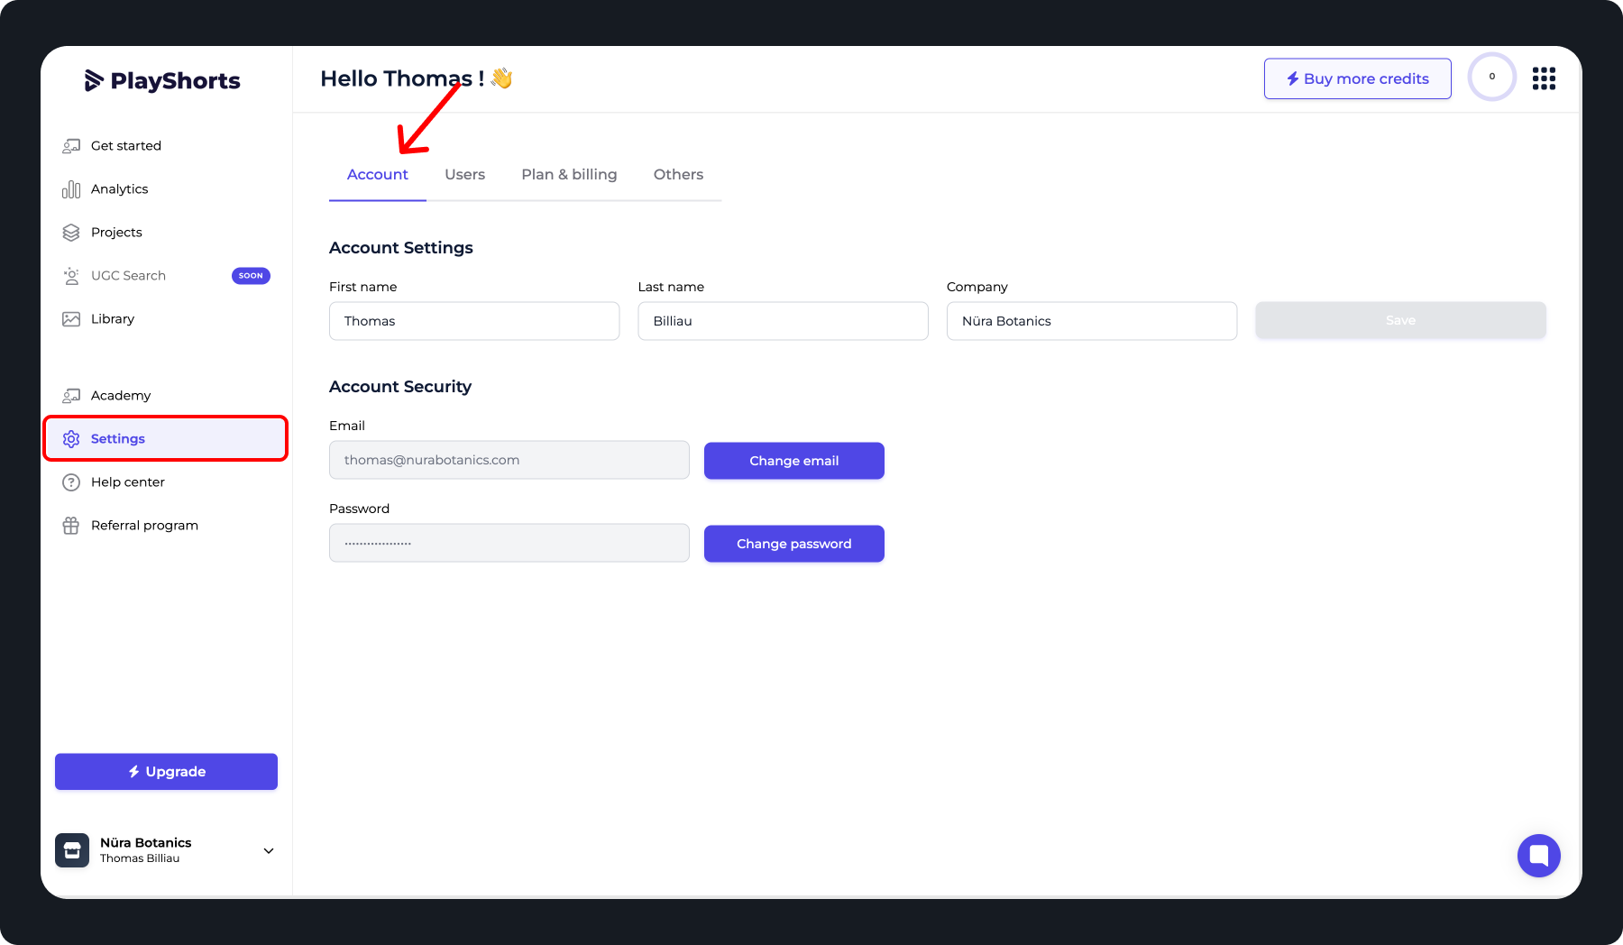The width and height of the screenshot is (1623, 945).
Task: Switch to the Account tab
Action: click(x=378, y=175)
